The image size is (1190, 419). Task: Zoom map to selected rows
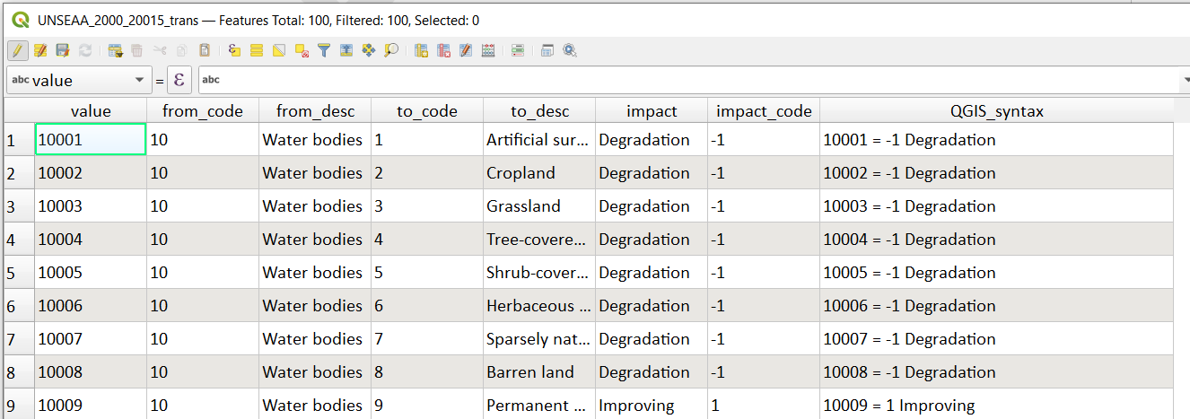coord(392,50)
